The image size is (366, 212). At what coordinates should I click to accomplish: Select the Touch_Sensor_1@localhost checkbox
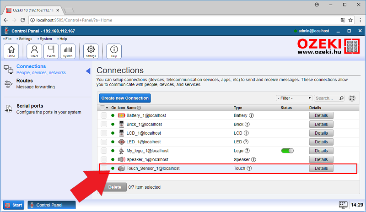tap(104, 169)
